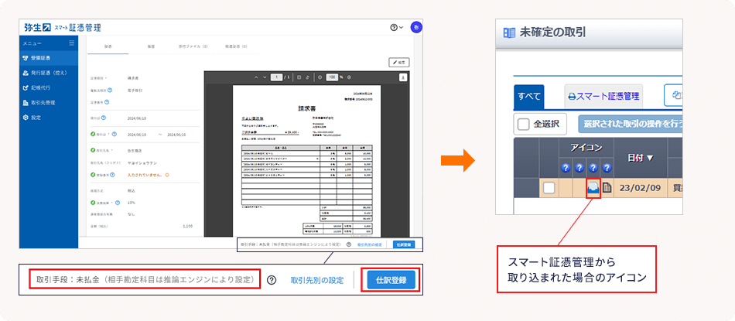Click the 10% tax rate value
Screen dimensions: 735x321
pos(132,203)
